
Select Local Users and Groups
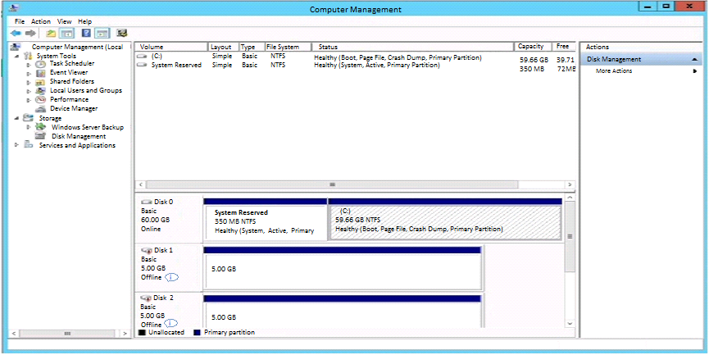pyautogui.click(x=85, y=90)
